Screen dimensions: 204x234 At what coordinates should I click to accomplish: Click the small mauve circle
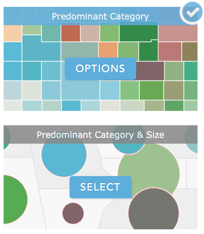tap(73, 213)
